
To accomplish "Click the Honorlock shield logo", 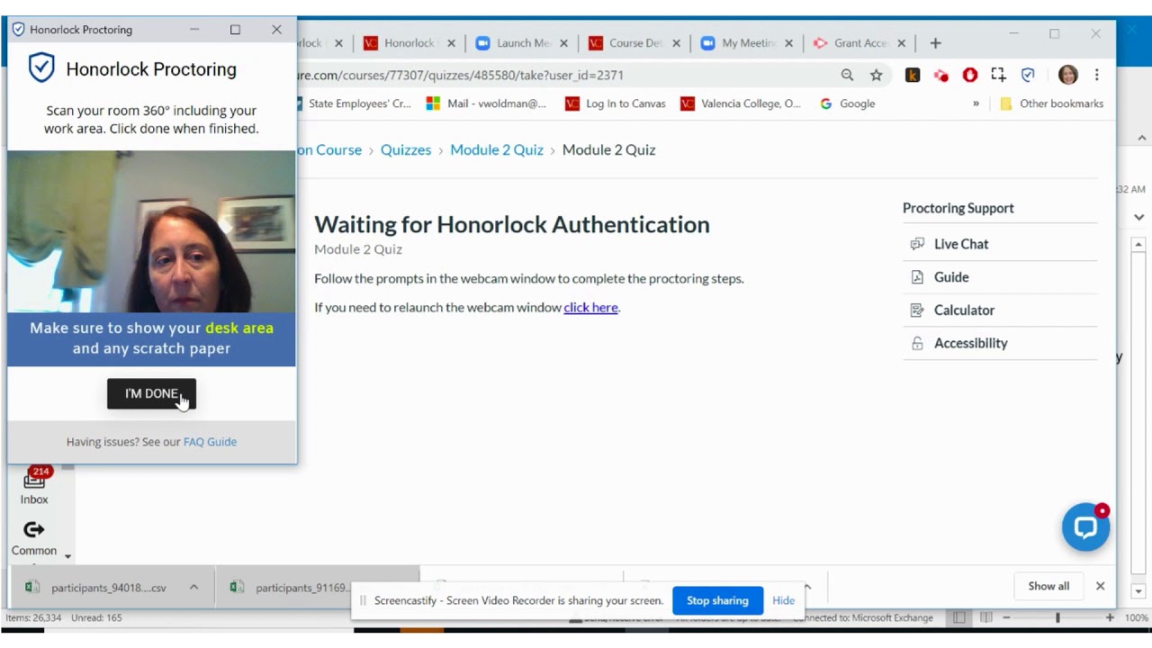I will 41,68.
